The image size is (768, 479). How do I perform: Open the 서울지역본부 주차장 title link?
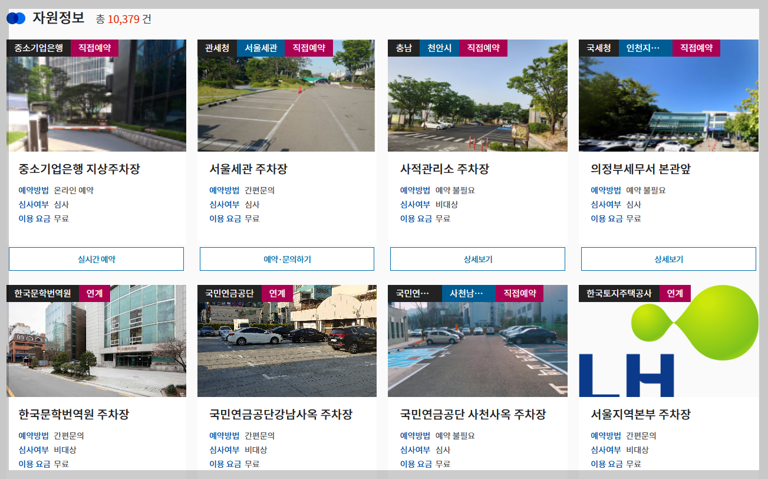tap(634, 414)
